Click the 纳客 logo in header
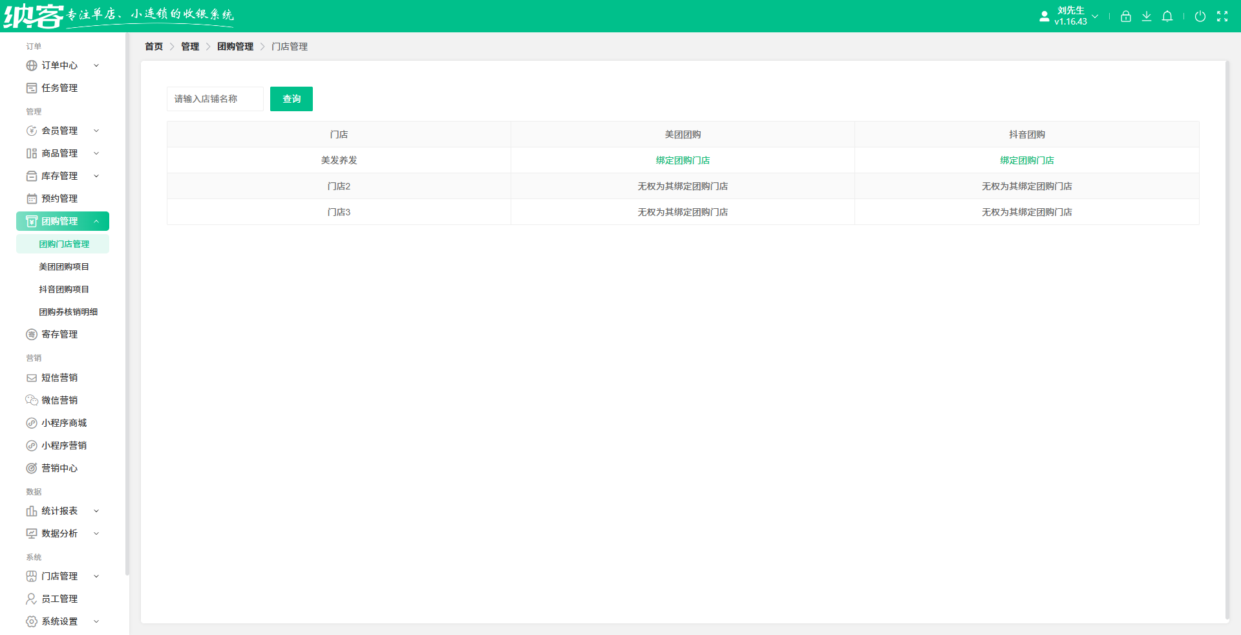This screenshot has height=635, width=1241. click(34, 16)
